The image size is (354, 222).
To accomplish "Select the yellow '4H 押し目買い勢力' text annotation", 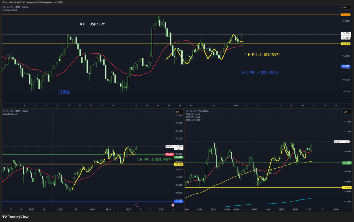I will coord(262,55).
